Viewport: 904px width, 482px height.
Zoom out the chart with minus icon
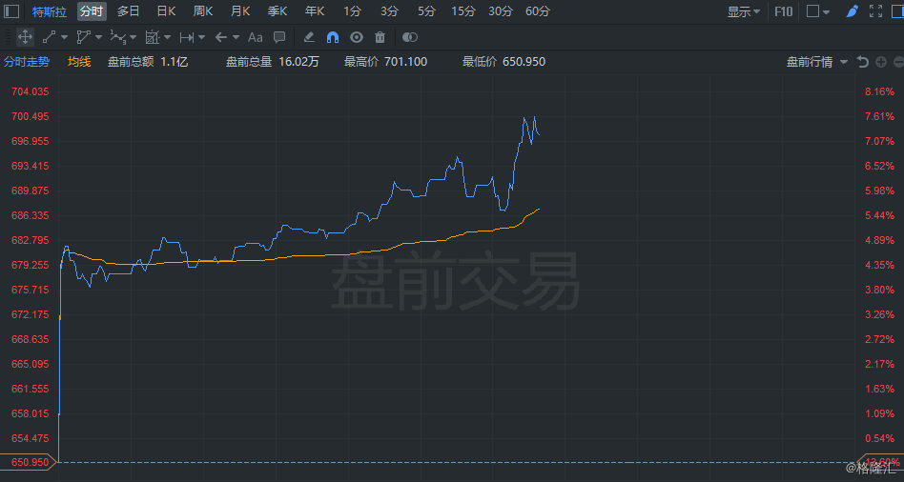coord(898,62)
